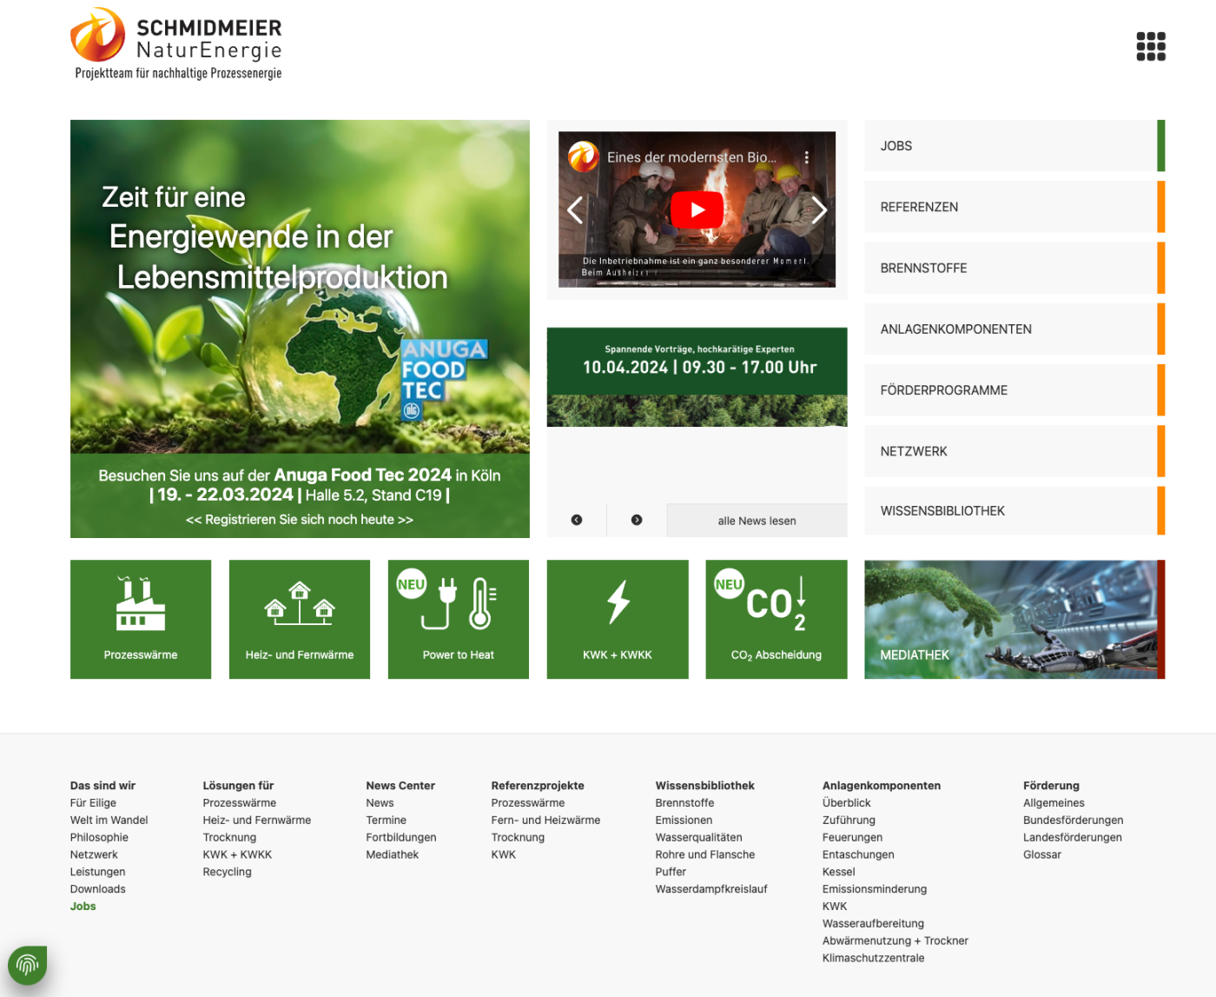Image resolution: width=1216 pixels, height=997 pixels.
Task: Select the Heiz- und Fernwärme houses tile
Action: [300, 619]
